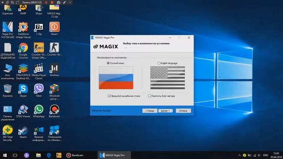Click the Выкл shutdown shortcut
This screenshot has height=159, width=283.
click(x=54, y=29)
